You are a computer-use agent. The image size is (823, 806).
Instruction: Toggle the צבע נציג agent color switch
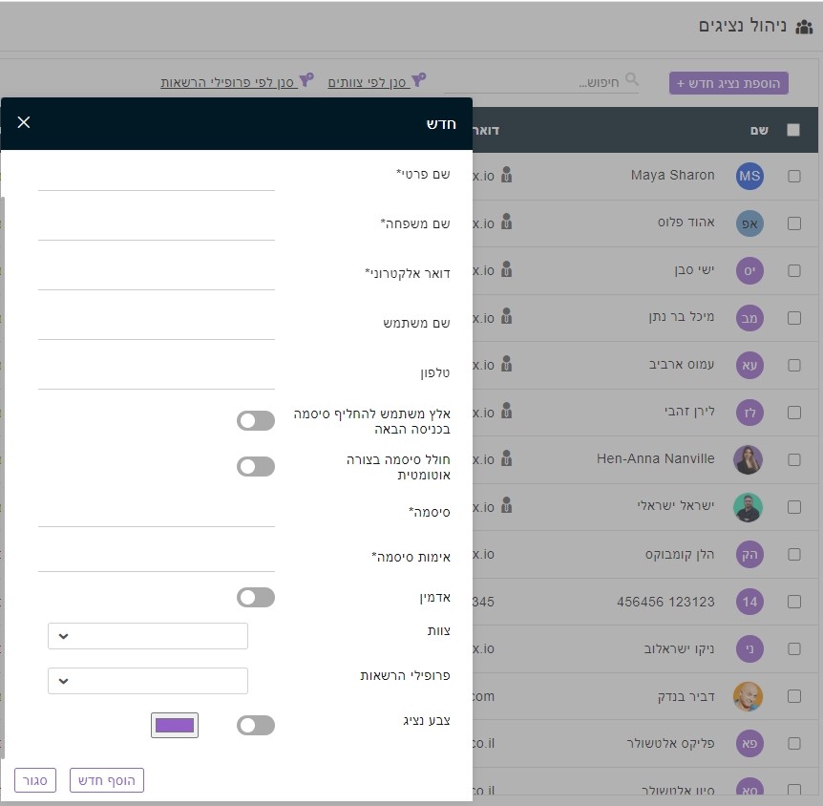256,725
